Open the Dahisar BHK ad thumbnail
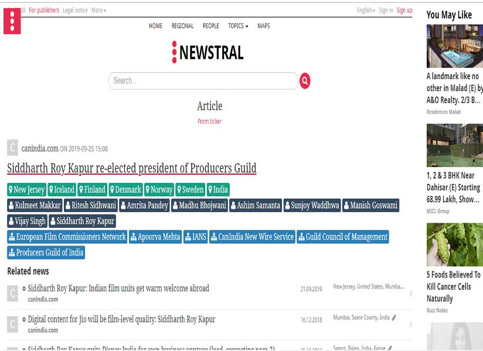 (455, 145)
